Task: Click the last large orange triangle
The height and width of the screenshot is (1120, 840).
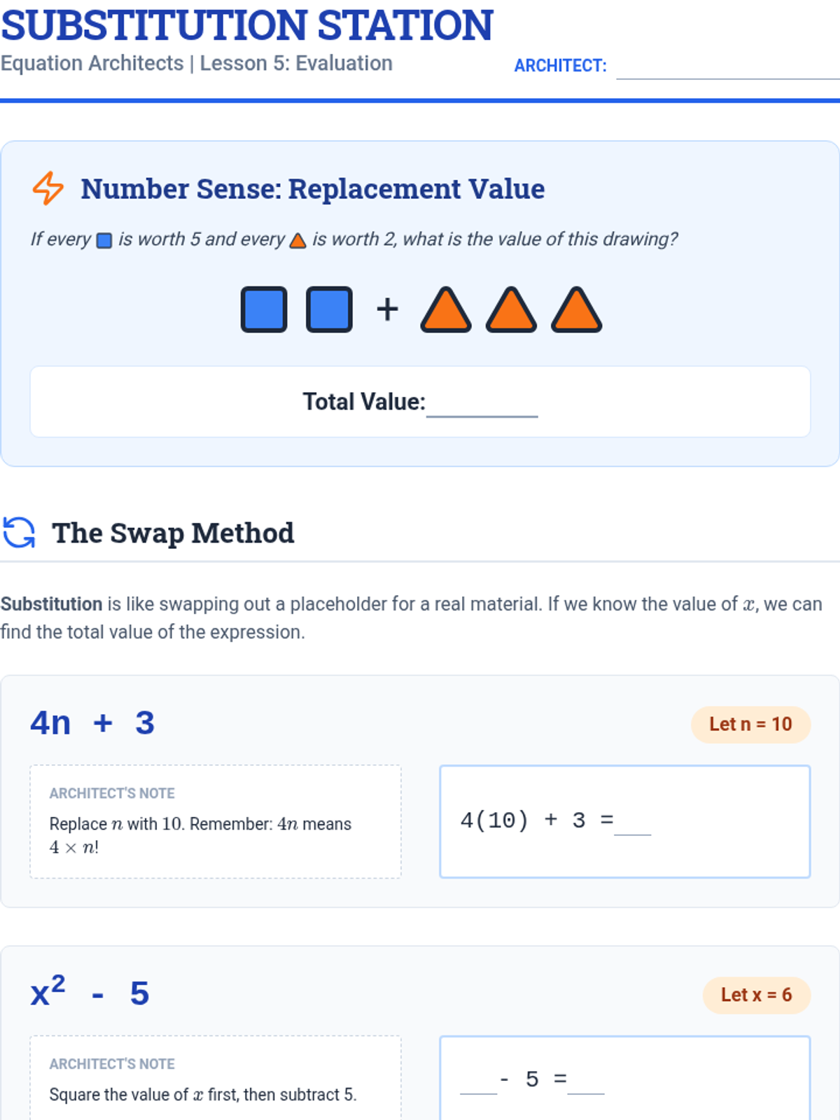Action: pyautogui.click(x=576, y=309)
